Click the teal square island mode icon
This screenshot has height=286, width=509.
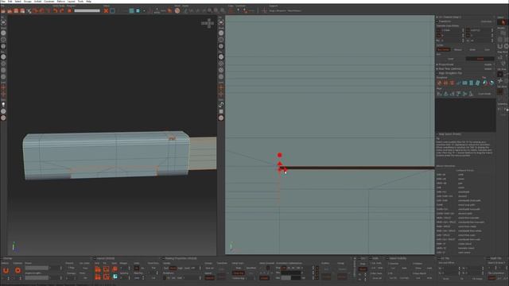tap(131, 11)
